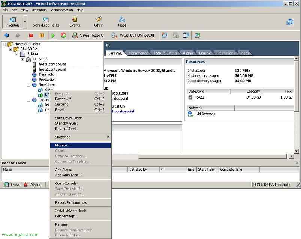Viewport: 301px width, 239px height.
Task: Close the Recent Tasks panel
Action: (297, 163)
